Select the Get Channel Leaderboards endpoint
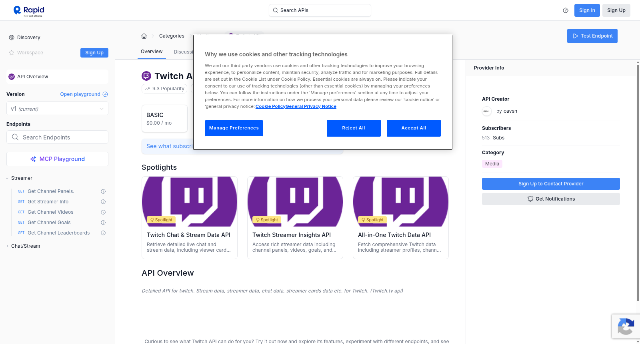The image size is (640, 344). click(58, 233)
